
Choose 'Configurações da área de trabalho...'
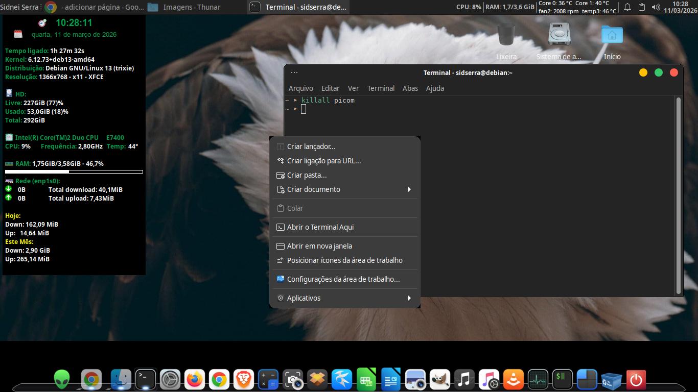click(343, 279)
